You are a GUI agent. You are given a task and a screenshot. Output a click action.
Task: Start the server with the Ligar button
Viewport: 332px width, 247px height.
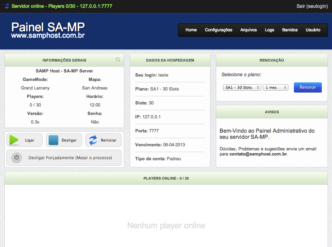click(x=25, y=140)
